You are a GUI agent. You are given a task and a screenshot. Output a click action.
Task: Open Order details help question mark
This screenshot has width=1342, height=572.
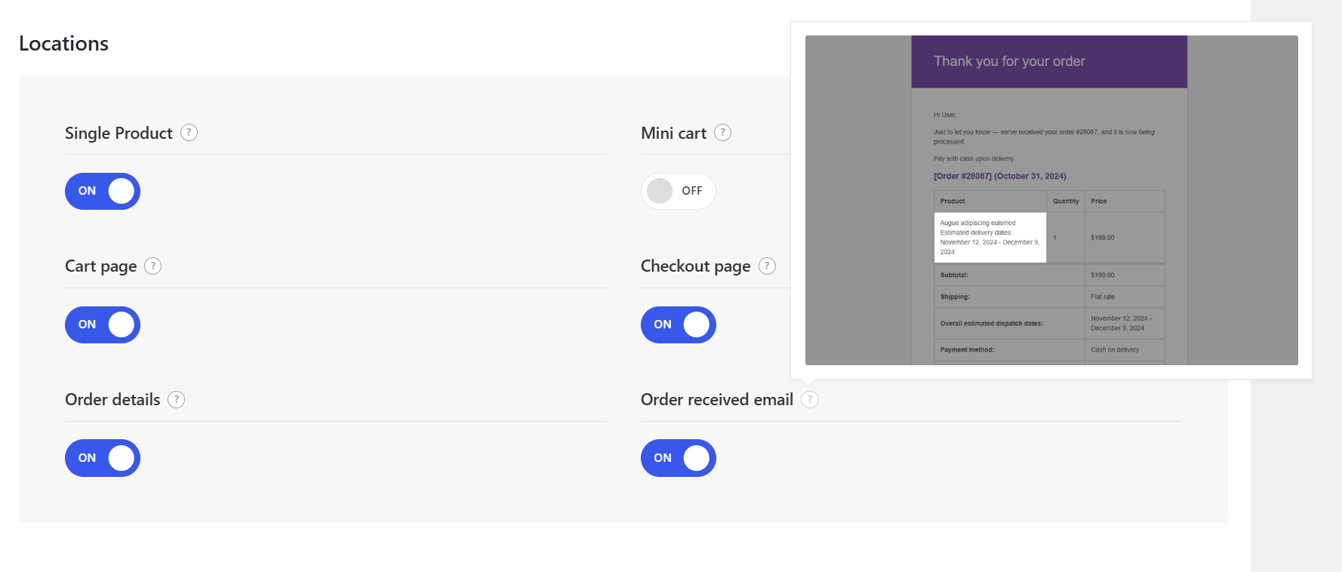(x=177, y=400)
